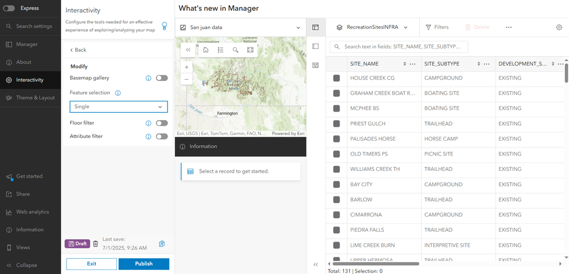Enable the Attribute filter toggle

point(162,137)
